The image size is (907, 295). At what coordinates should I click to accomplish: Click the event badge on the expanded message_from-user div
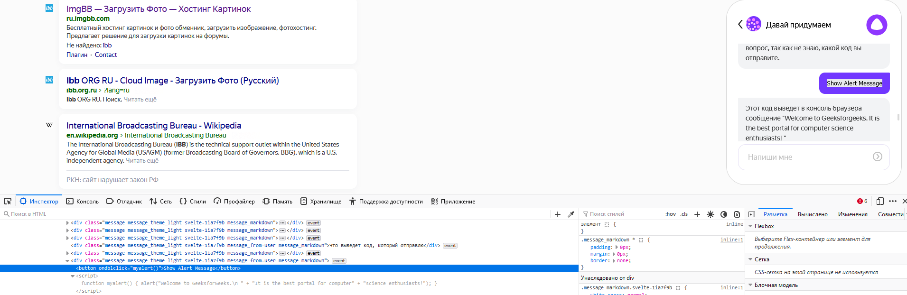pyautogui.click(x=339, y=261)
